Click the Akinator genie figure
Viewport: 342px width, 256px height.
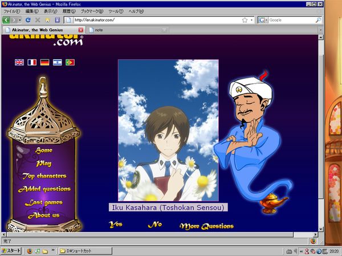click(253, 142)
